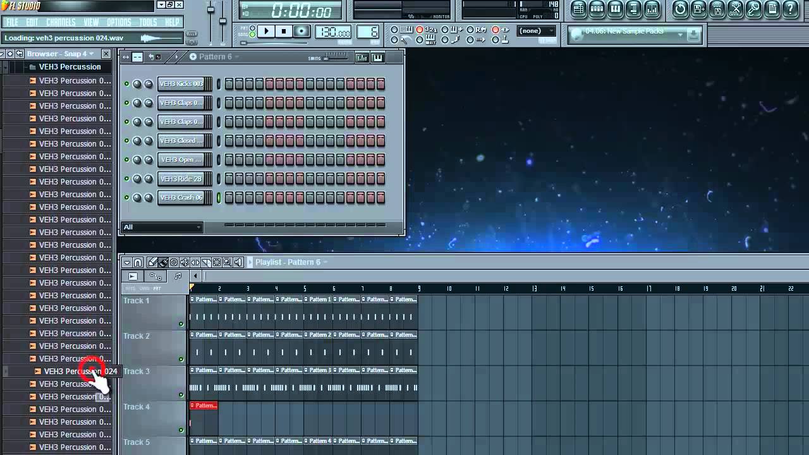Mute the VEH3 Crash 06 channel
Viewport: 809px width, 455px height.
click(126, 198)
